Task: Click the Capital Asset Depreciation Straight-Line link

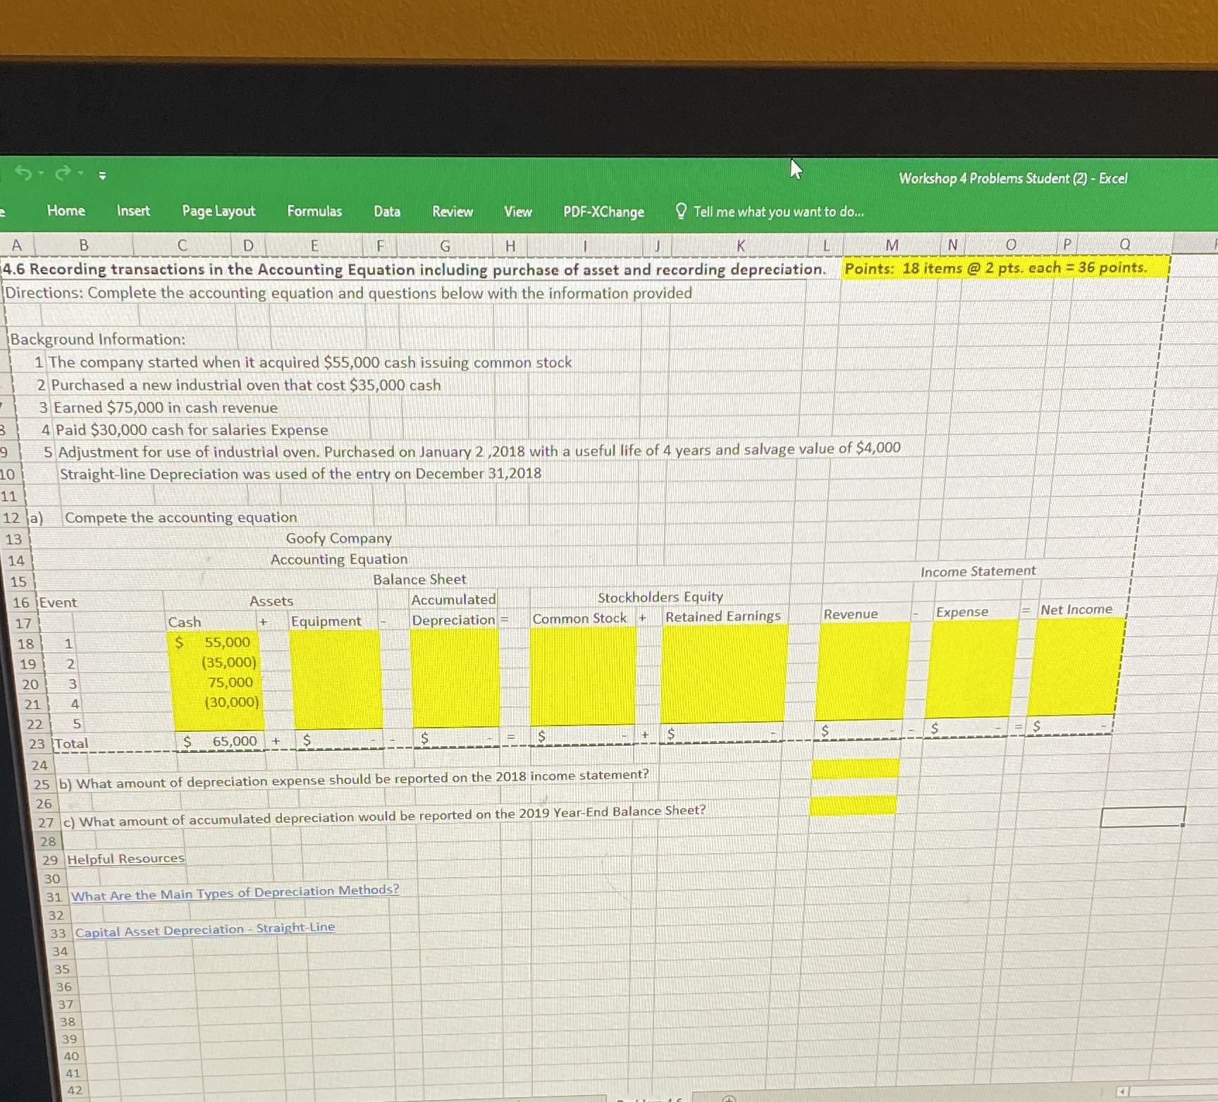Action: [x=204, y=929]
